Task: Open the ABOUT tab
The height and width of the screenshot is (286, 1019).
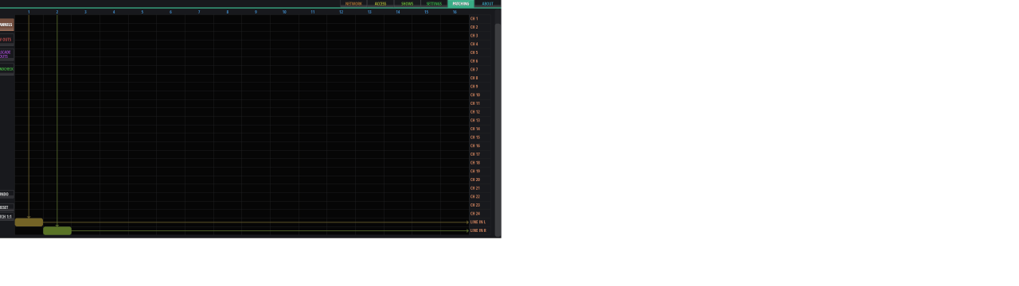Action: 487,3
